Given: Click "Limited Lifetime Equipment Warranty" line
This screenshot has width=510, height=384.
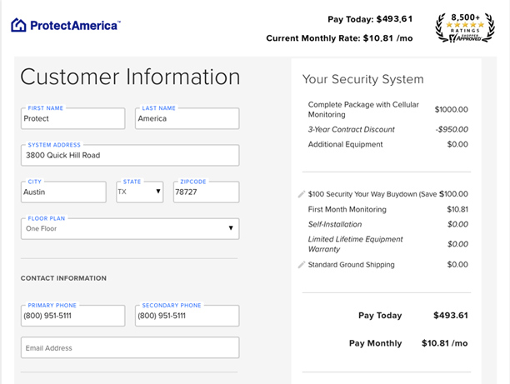Looking at the screenshot, I should (355, 244).
